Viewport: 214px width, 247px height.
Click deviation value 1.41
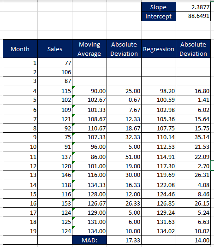coord(193,100)
